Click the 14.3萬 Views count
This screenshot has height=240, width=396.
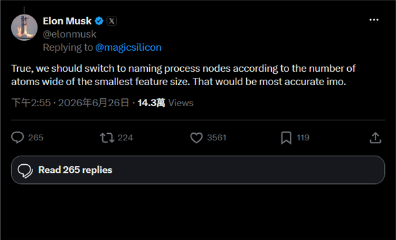pyautogui.click(x=166, y=103)
